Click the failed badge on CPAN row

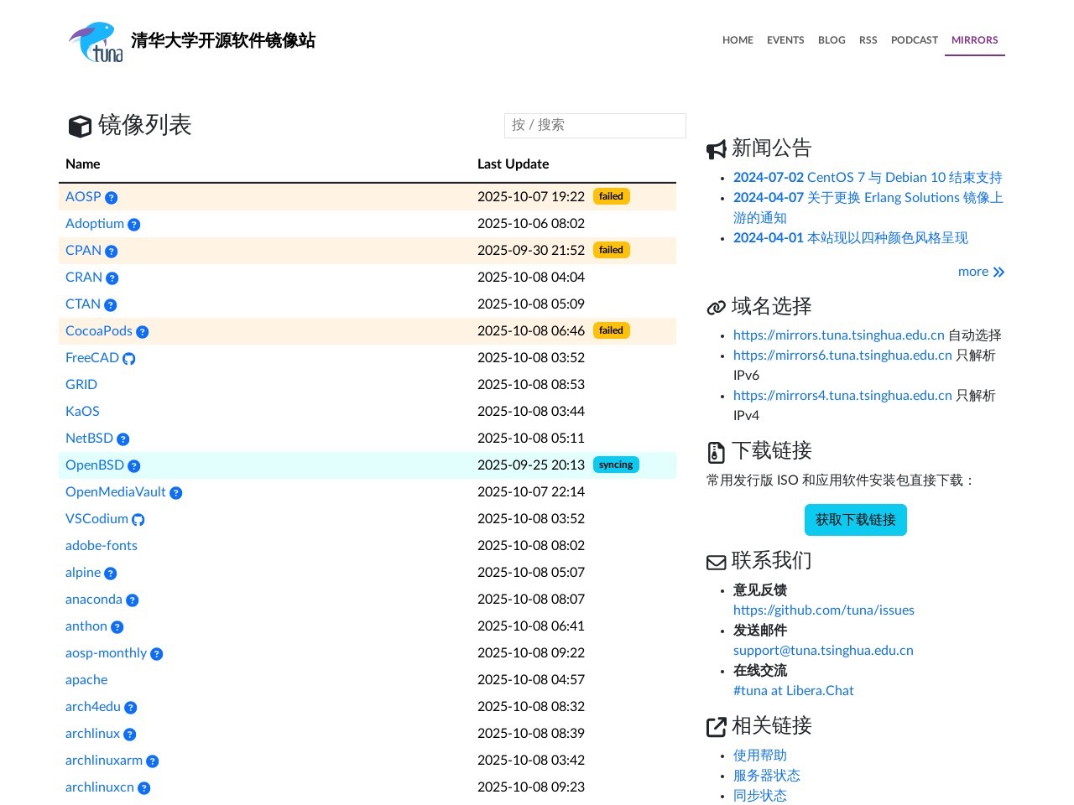[x=611, y=250]
